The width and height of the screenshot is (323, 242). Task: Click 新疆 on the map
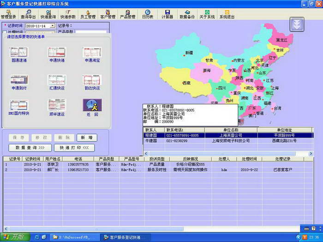point(189,53)
